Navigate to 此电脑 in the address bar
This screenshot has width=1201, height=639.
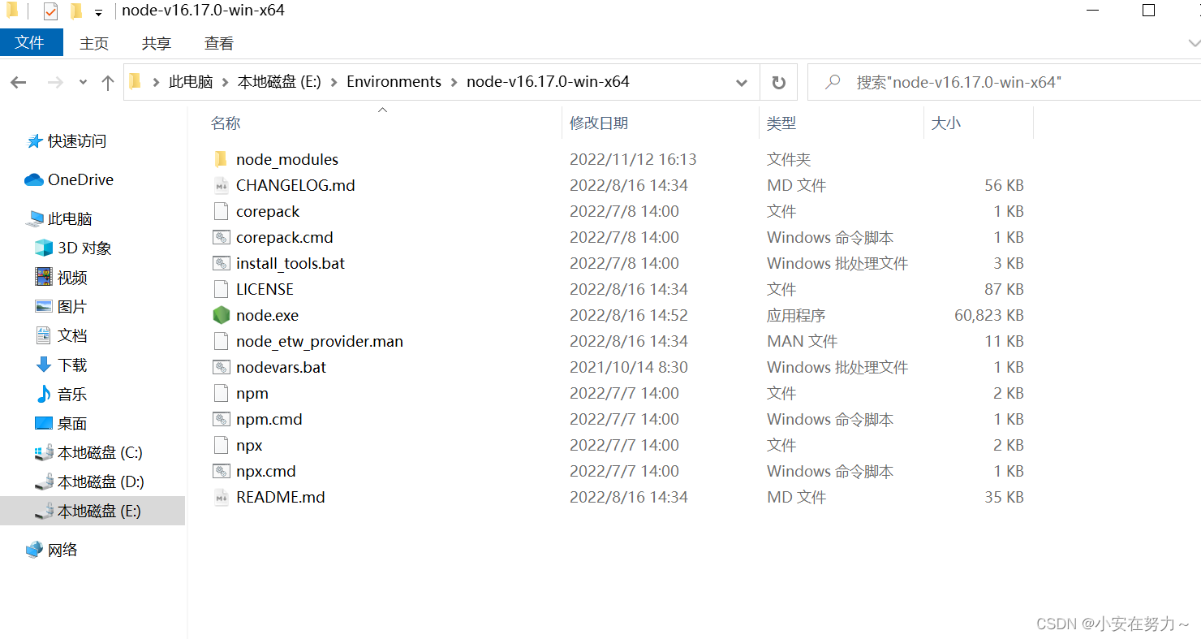[191, 82]
